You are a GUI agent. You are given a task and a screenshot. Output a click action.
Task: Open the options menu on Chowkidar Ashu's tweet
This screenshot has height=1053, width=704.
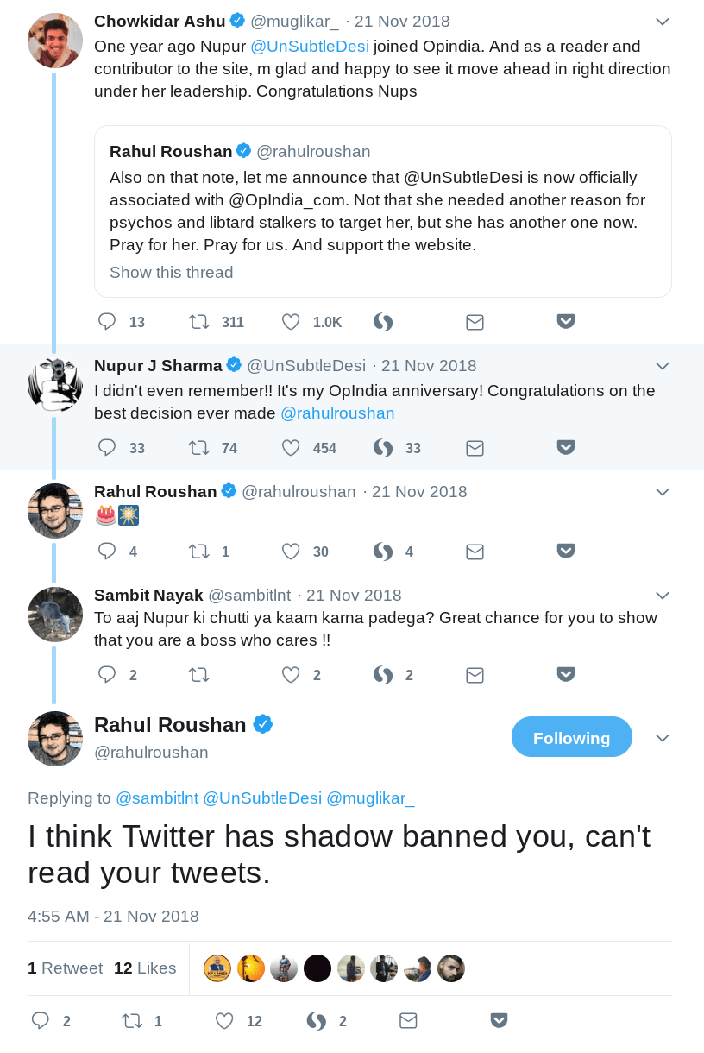[663, 21]
